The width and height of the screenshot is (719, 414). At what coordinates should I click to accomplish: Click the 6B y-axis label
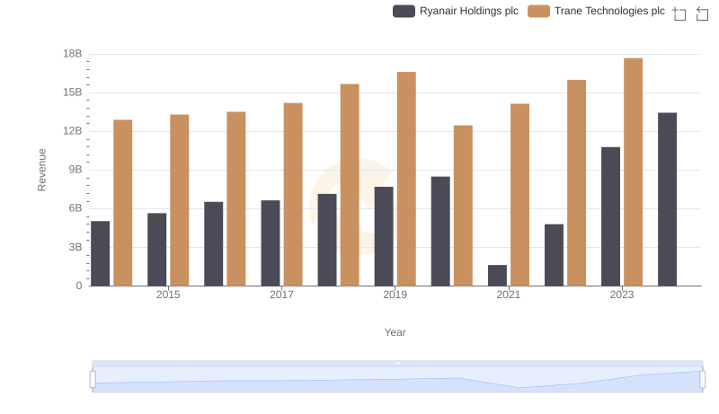coord(75,208)
